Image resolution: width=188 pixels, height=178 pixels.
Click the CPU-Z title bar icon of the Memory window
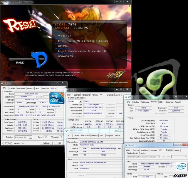(126, 97)
